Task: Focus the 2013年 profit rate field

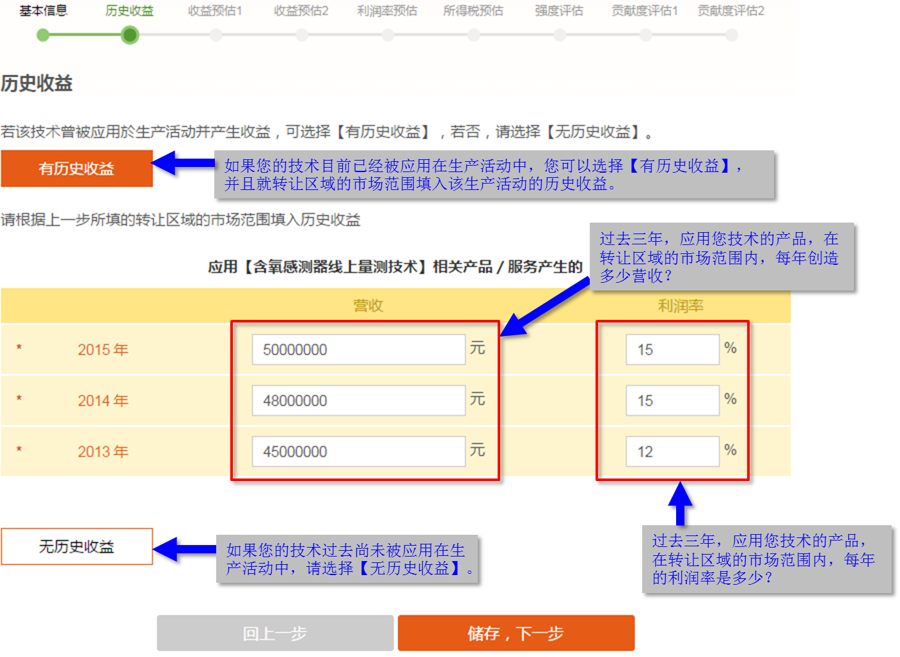Action: point(673,452)
